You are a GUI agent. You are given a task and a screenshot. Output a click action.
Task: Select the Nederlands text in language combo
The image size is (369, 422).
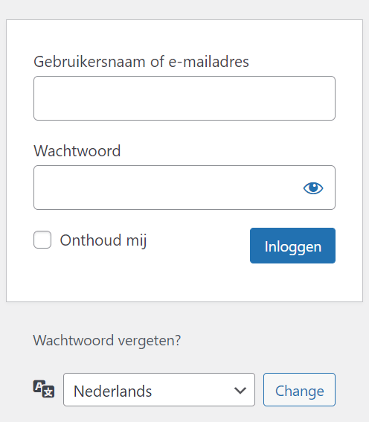112,391
